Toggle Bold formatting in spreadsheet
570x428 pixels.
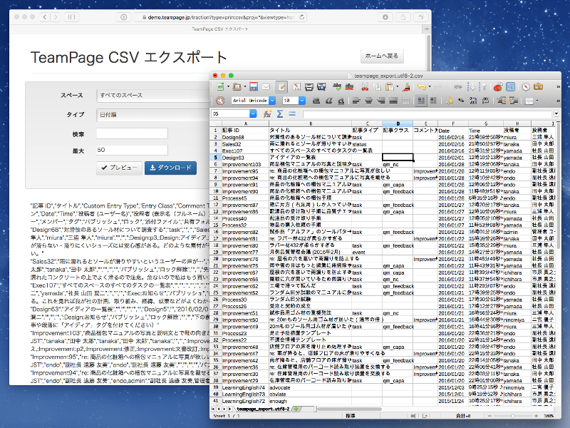pos(316,101)
